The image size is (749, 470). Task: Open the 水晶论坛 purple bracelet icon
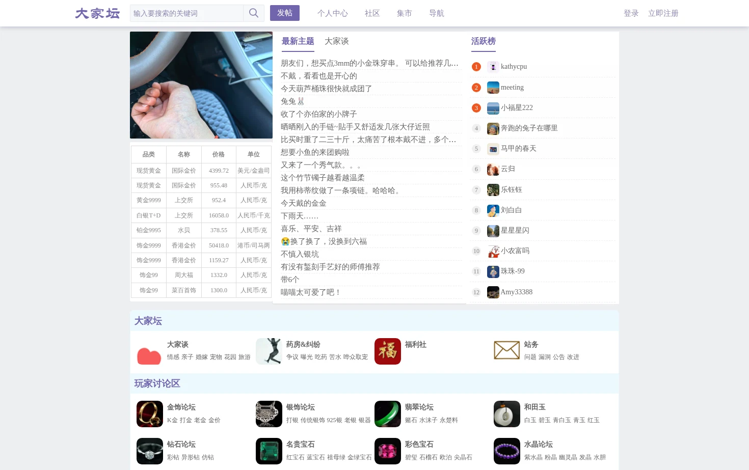[x=507, y=451]
